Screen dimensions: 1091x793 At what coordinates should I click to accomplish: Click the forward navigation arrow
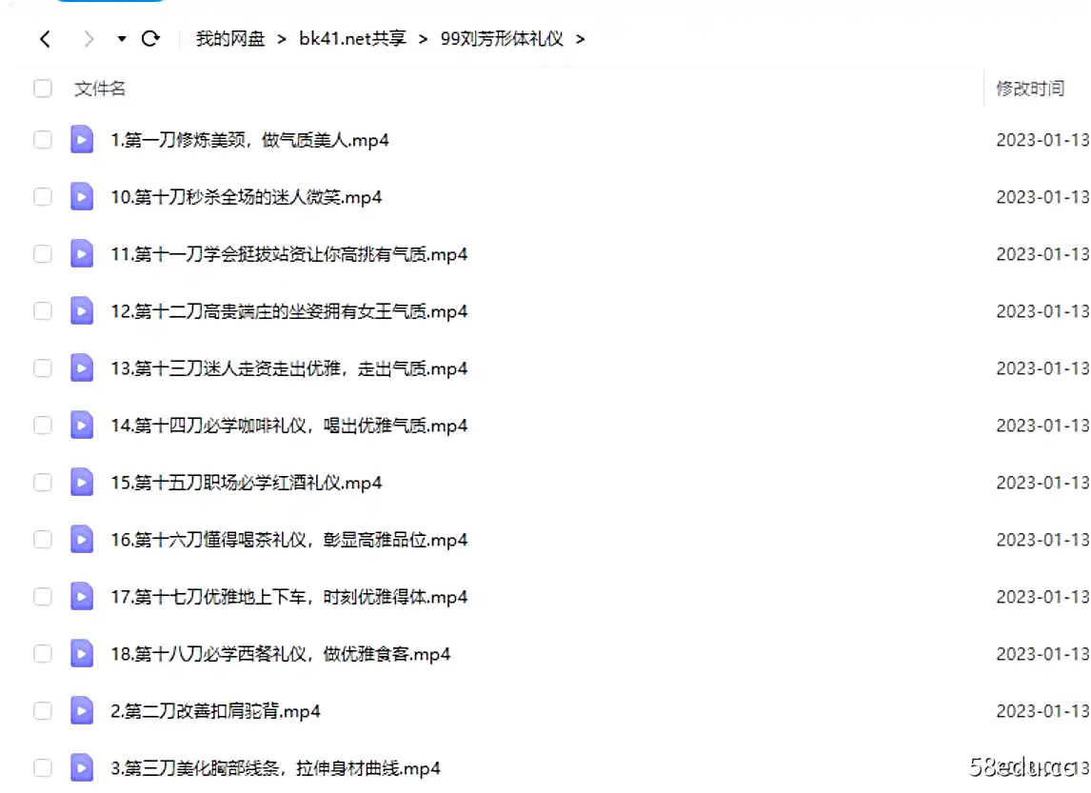[87, 39]
